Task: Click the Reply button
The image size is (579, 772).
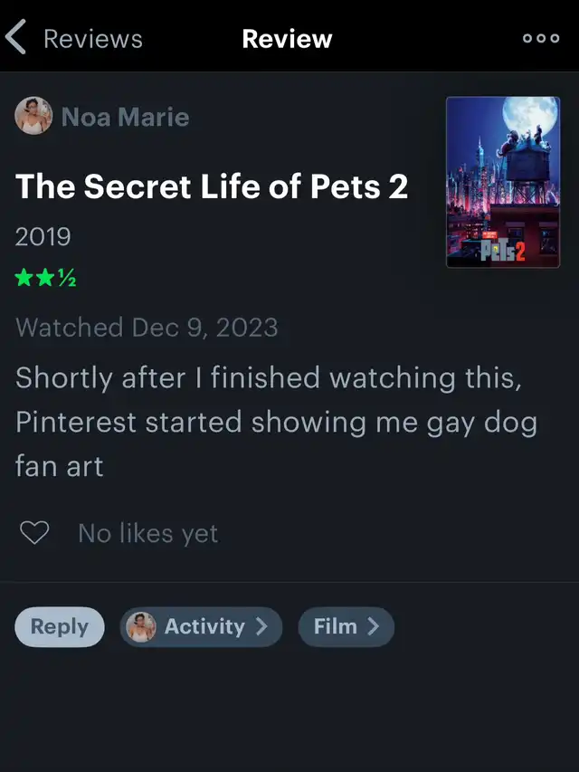Action: 60,627
